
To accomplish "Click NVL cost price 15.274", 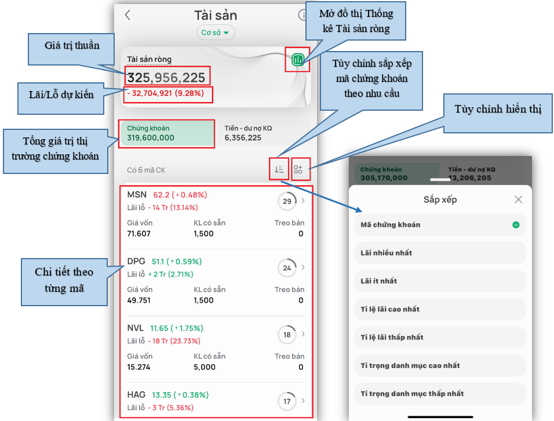I will (139, 367).
